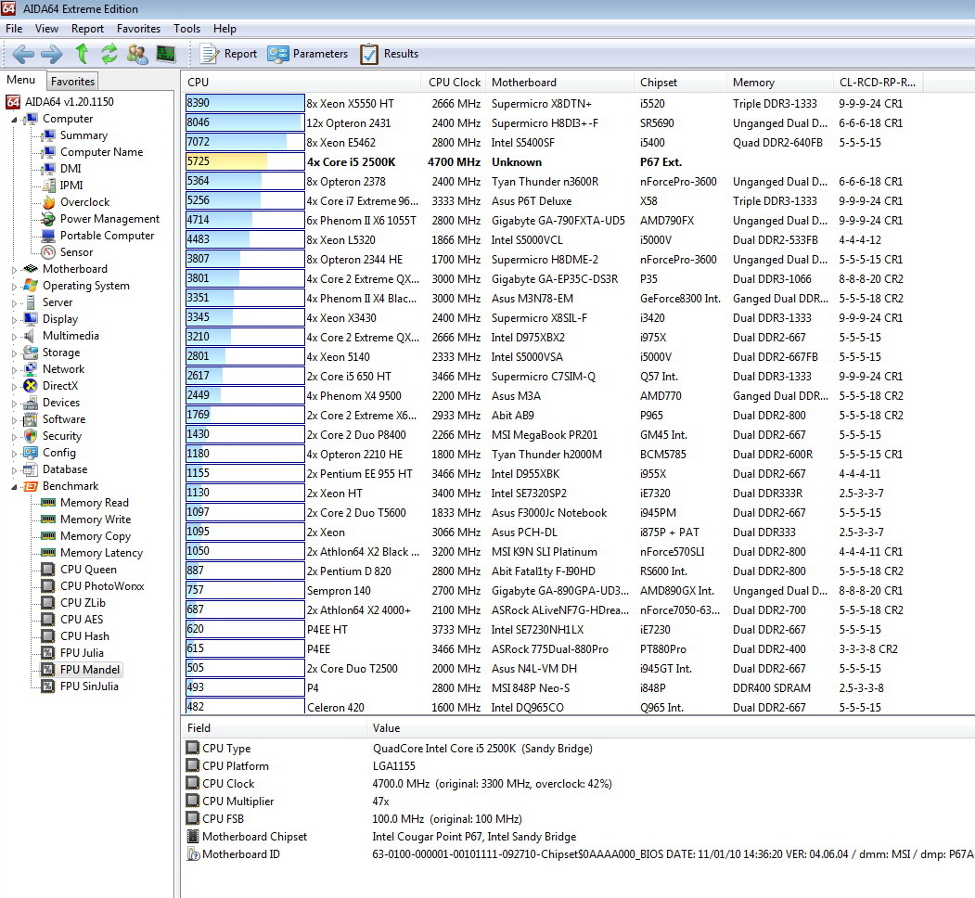Switch to the Menu tab
Image resolution: width=975 pixels, height=898 pixels.
click(21, 80)
